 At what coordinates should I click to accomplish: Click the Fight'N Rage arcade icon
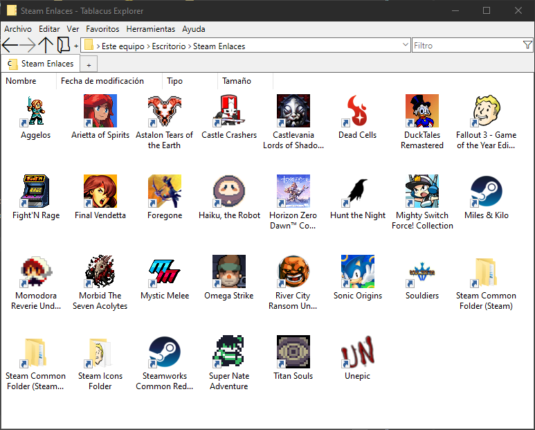(x=36, y=191)
